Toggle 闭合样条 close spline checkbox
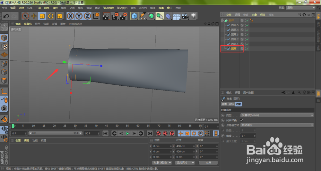Screen dimensions: 321x171 pyautogui.click(x=242, y=120)
